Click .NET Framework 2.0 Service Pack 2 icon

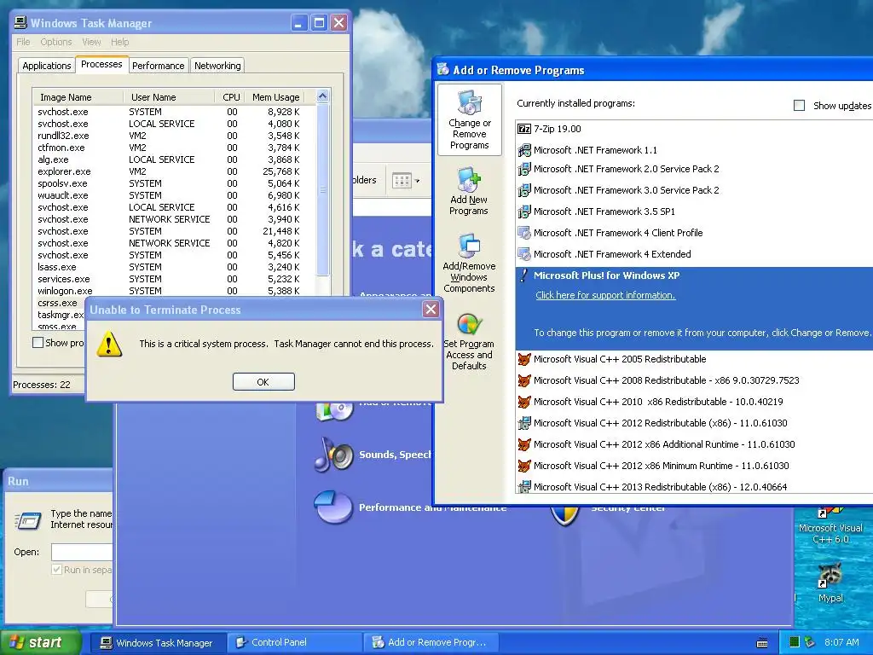524,169
